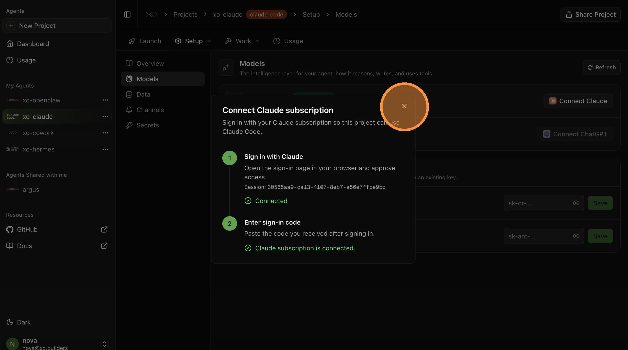Click the Channels bell icon
628x350 pixels.
point(129,110)
